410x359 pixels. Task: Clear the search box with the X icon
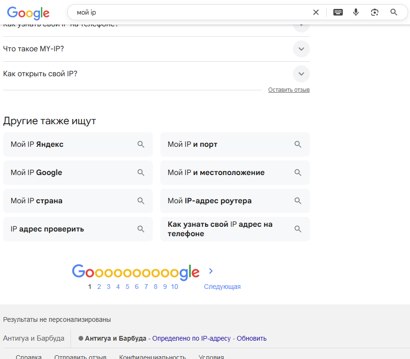point(316,12)
